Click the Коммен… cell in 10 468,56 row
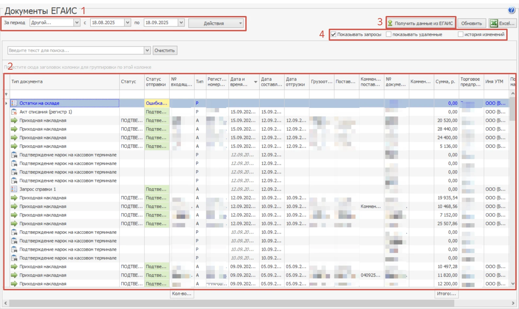The height and width of the screenshot is (309, 519). click(x=371, y=206)
